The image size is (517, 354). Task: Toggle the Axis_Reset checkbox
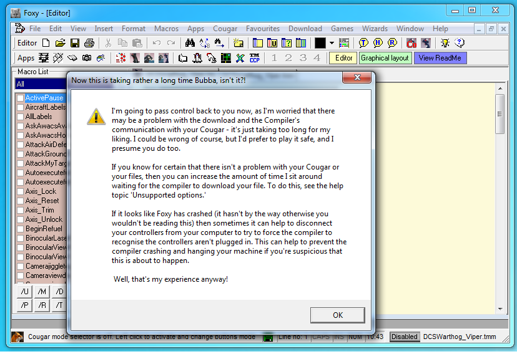point(20,201)
